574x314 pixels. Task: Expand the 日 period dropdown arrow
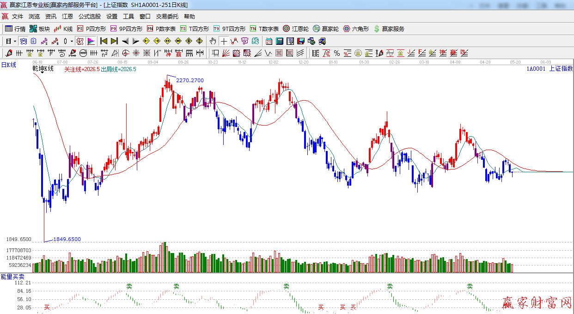(15, 41)
